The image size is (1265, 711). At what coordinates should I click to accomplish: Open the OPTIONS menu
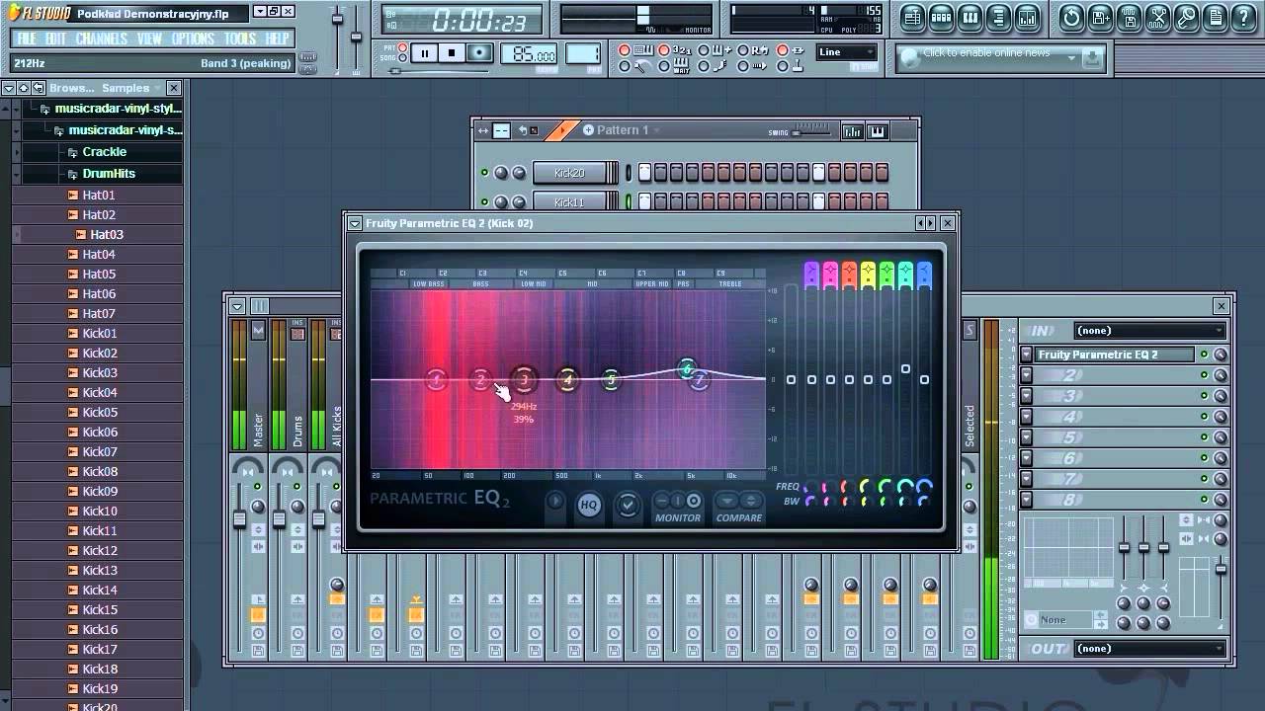pos(193,39)
